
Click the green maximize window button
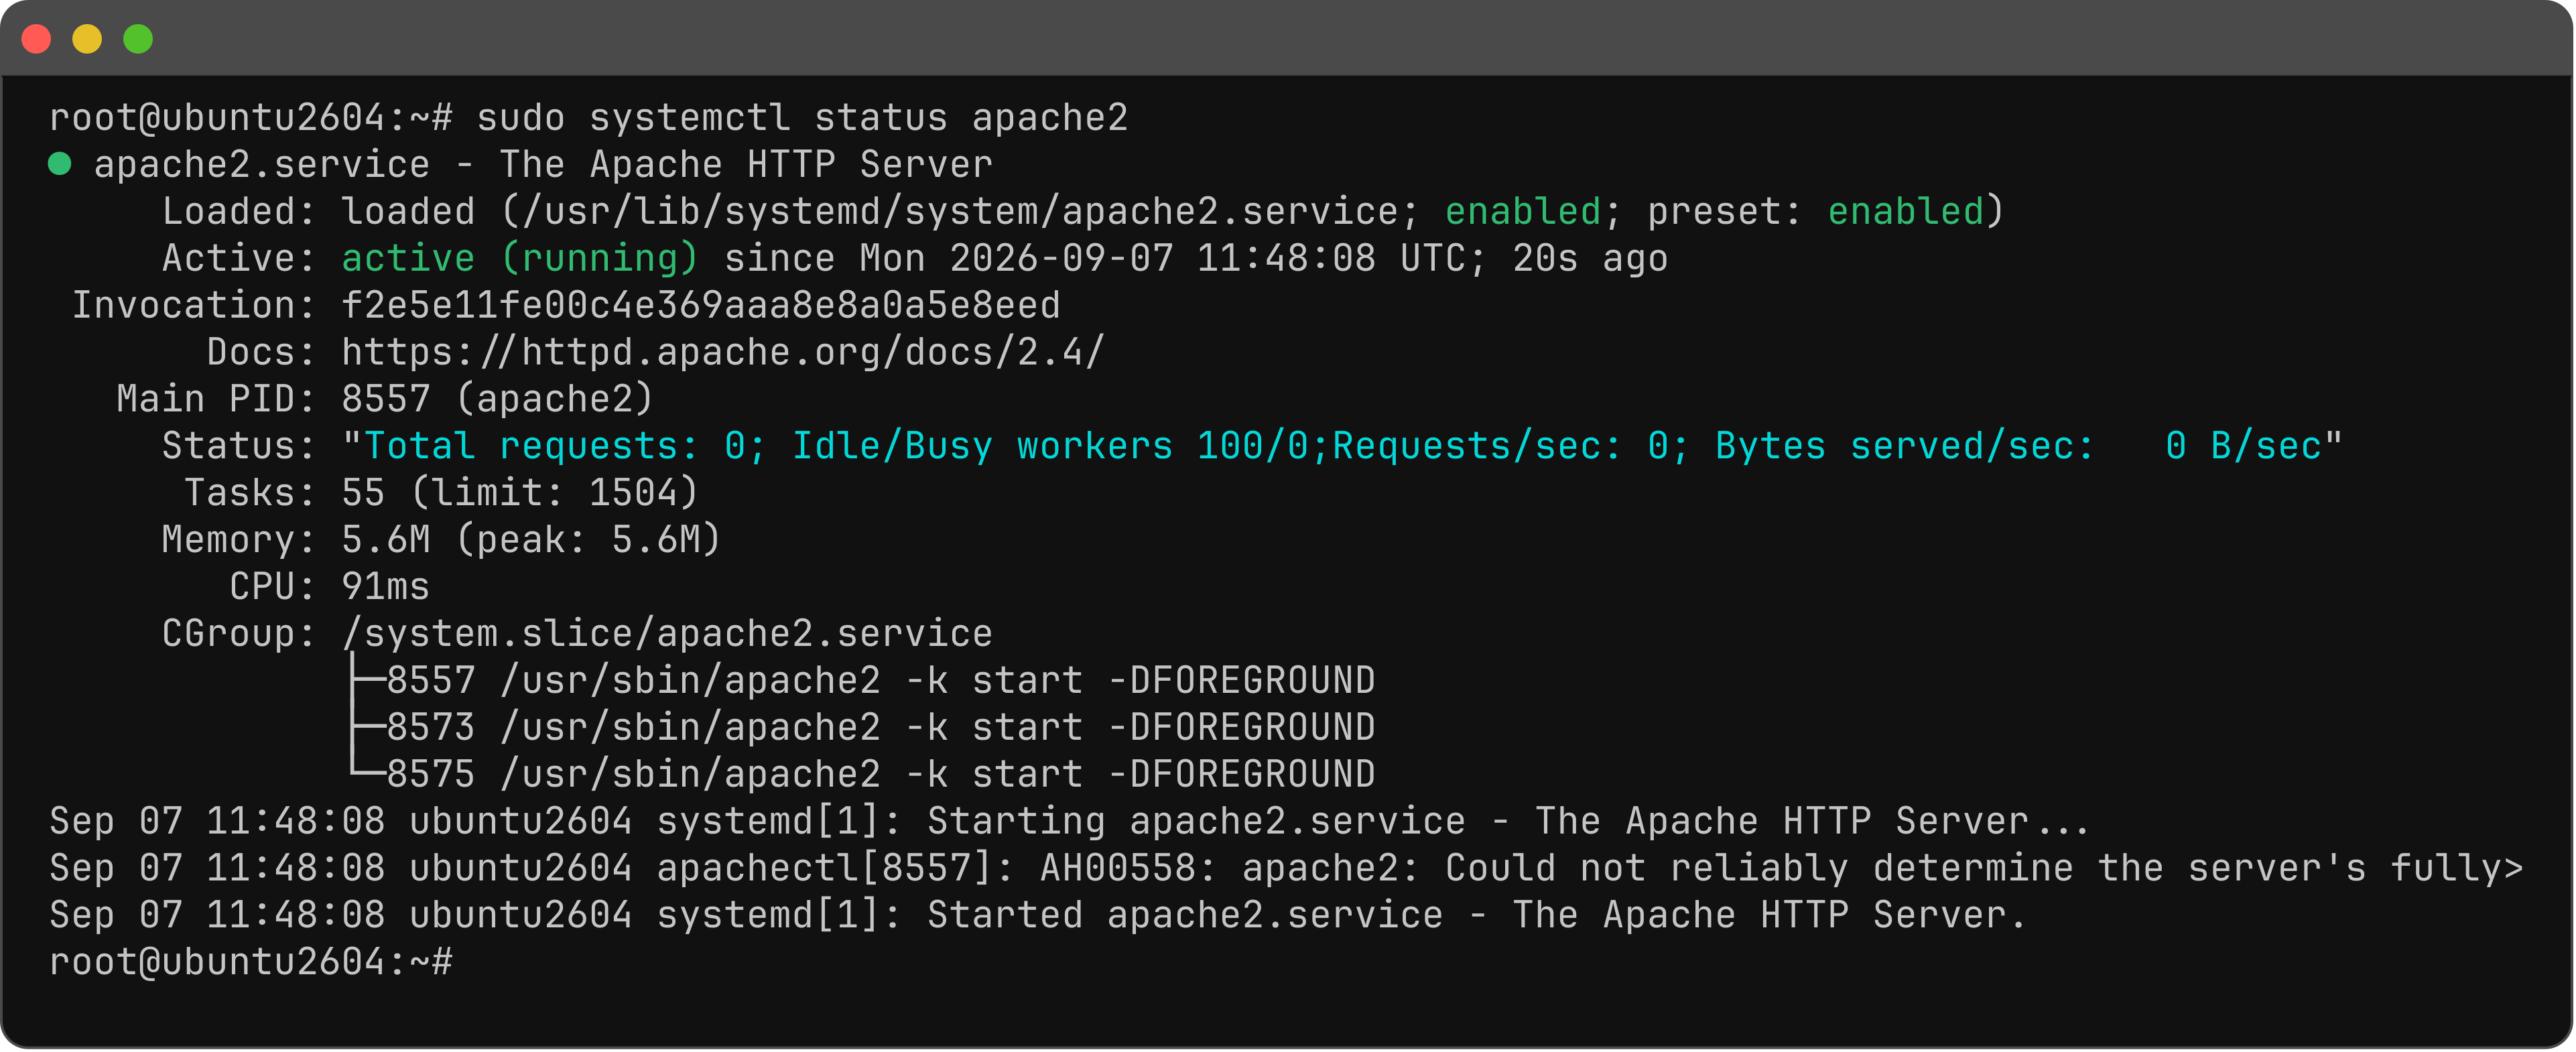(x=138, y=39)
